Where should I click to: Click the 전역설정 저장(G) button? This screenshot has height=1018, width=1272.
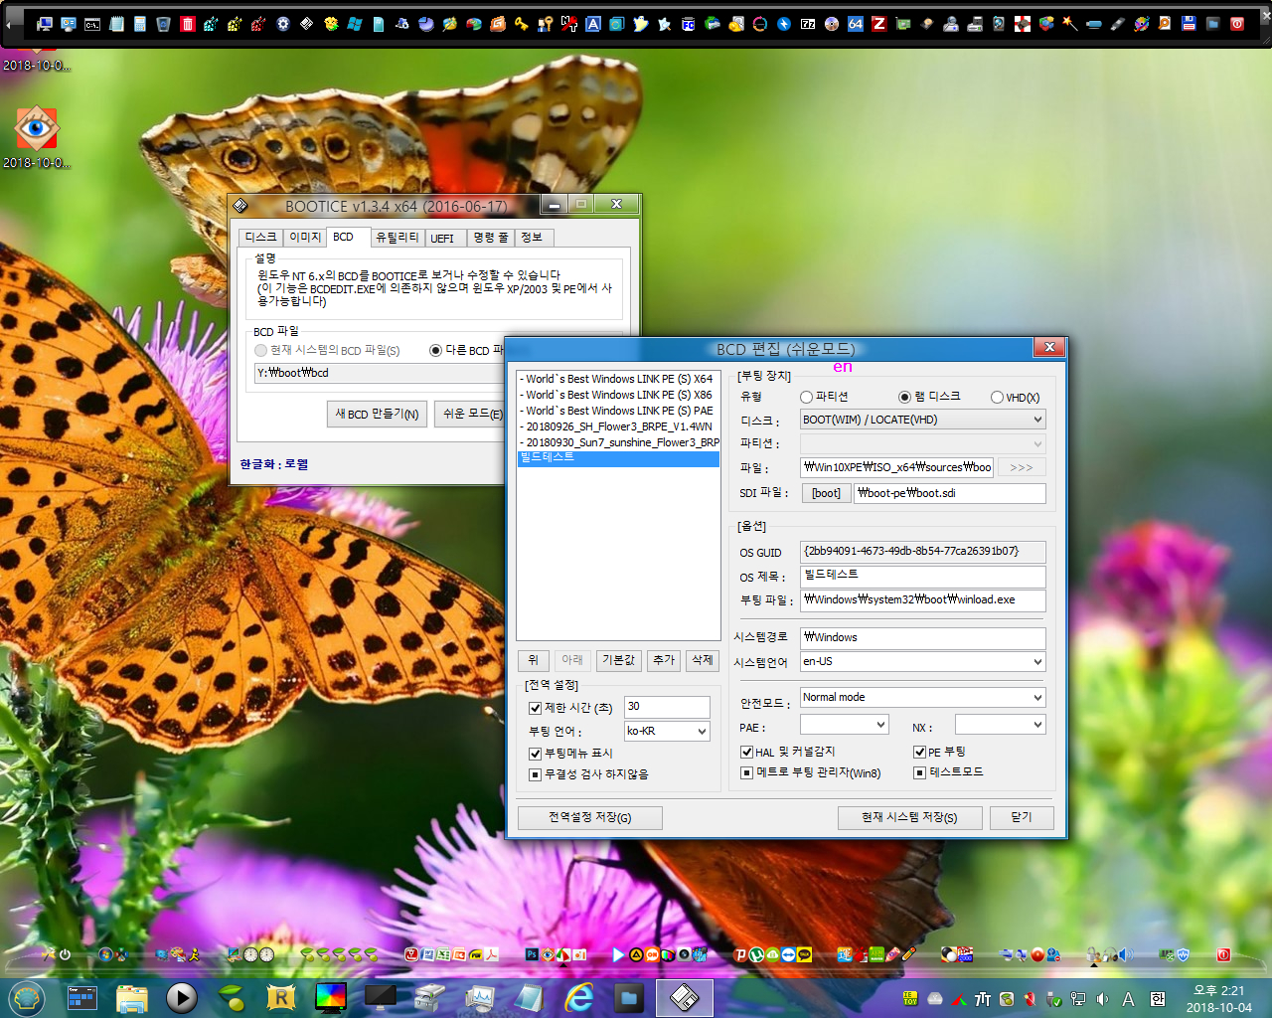click(x=590, y=817)
